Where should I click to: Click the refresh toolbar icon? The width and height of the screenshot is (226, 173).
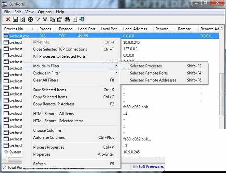click(x=22, y=19)
